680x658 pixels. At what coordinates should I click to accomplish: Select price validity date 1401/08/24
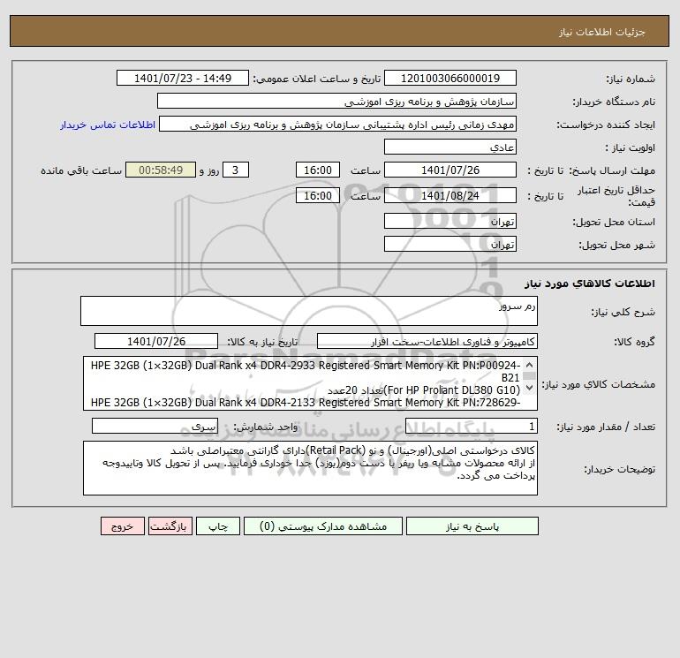point(450,195)
